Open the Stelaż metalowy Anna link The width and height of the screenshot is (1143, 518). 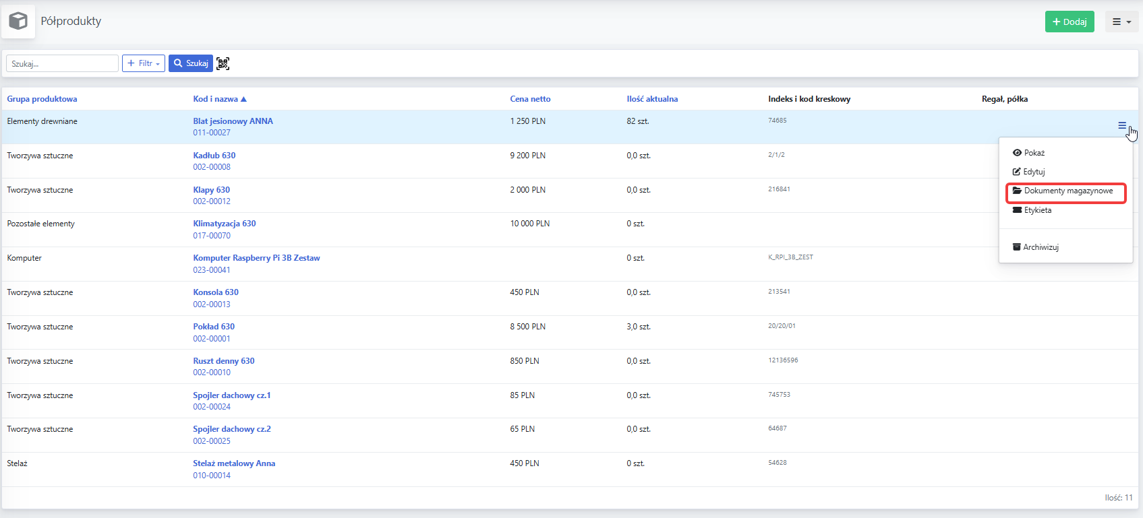[234, 463]
